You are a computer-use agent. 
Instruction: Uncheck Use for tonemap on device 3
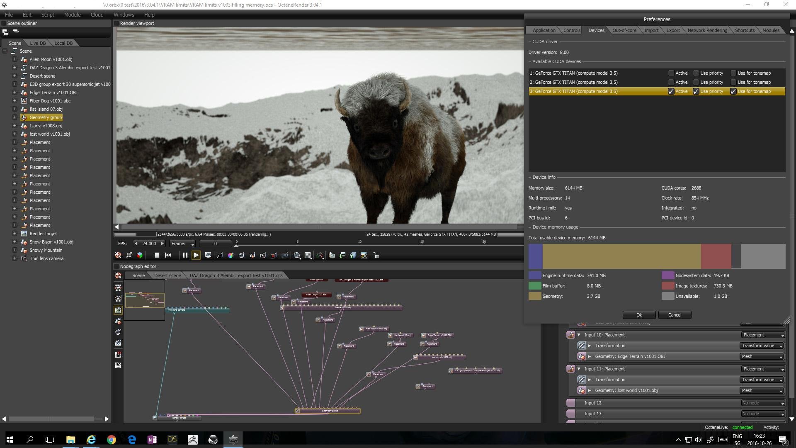pyautogui.click(x=733, y=91)
